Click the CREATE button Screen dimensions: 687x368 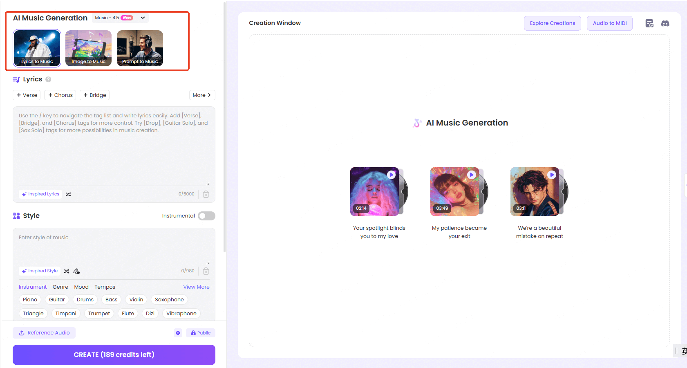114,355
